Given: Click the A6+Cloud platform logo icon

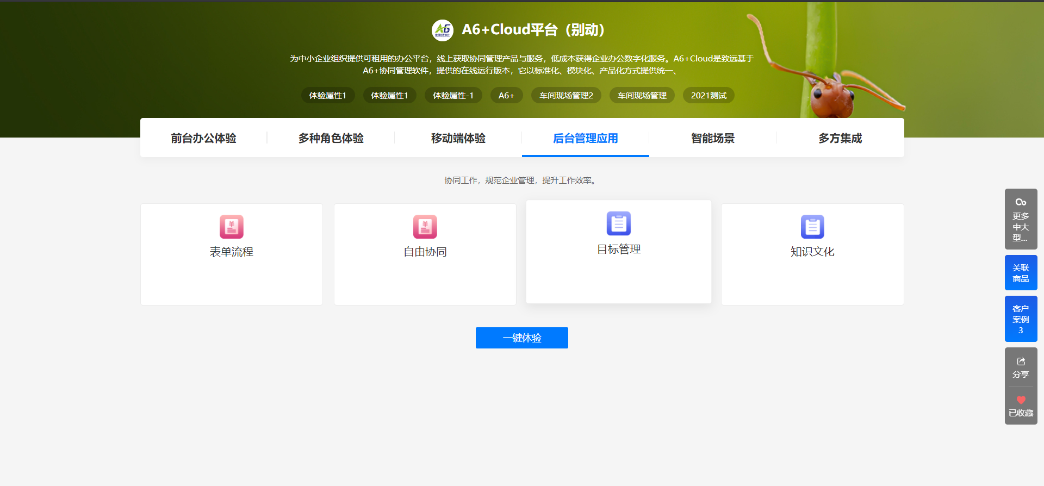Looking at the screenshot, I should pyautogui.click(x=443, y=30).
